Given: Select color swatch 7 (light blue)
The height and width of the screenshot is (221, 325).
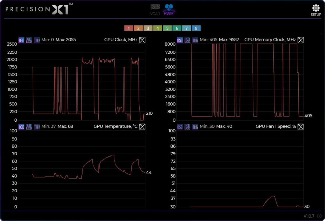Looking at the screenshot, I should [187, 28].
